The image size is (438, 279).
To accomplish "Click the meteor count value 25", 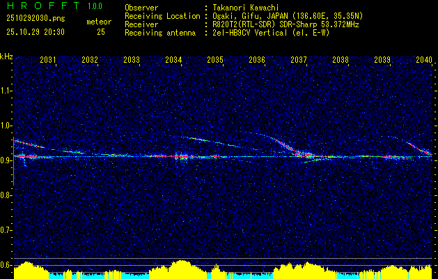I will pyautogui.click(x=101, y=32).
